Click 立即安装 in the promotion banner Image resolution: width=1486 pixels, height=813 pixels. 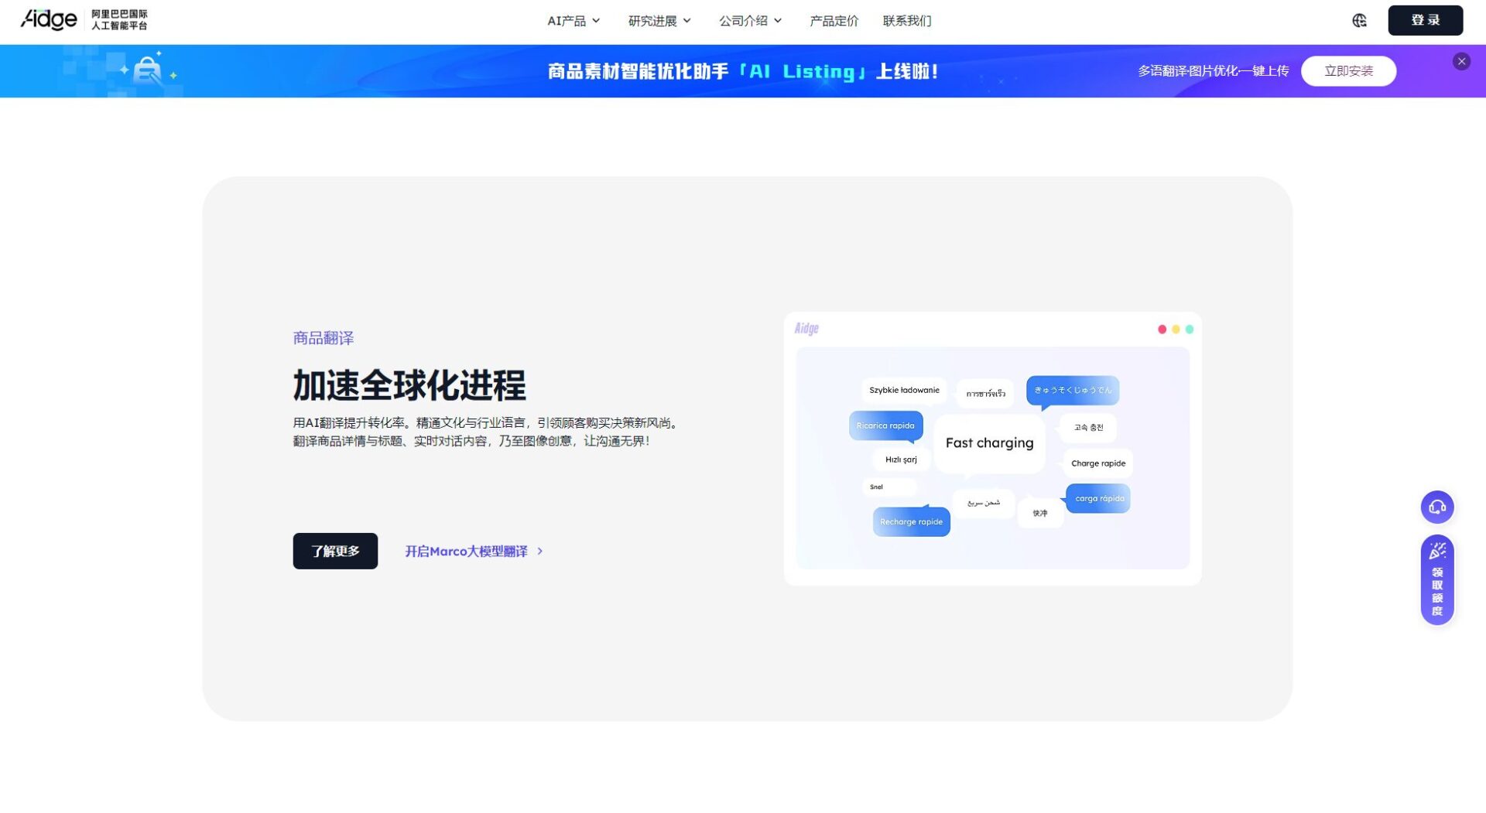tap(1348, 70)
